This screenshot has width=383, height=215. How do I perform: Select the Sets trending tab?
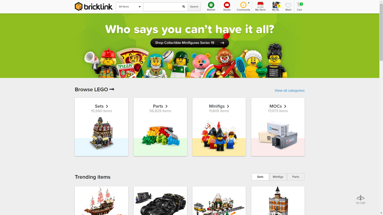(x=260, y=177)
